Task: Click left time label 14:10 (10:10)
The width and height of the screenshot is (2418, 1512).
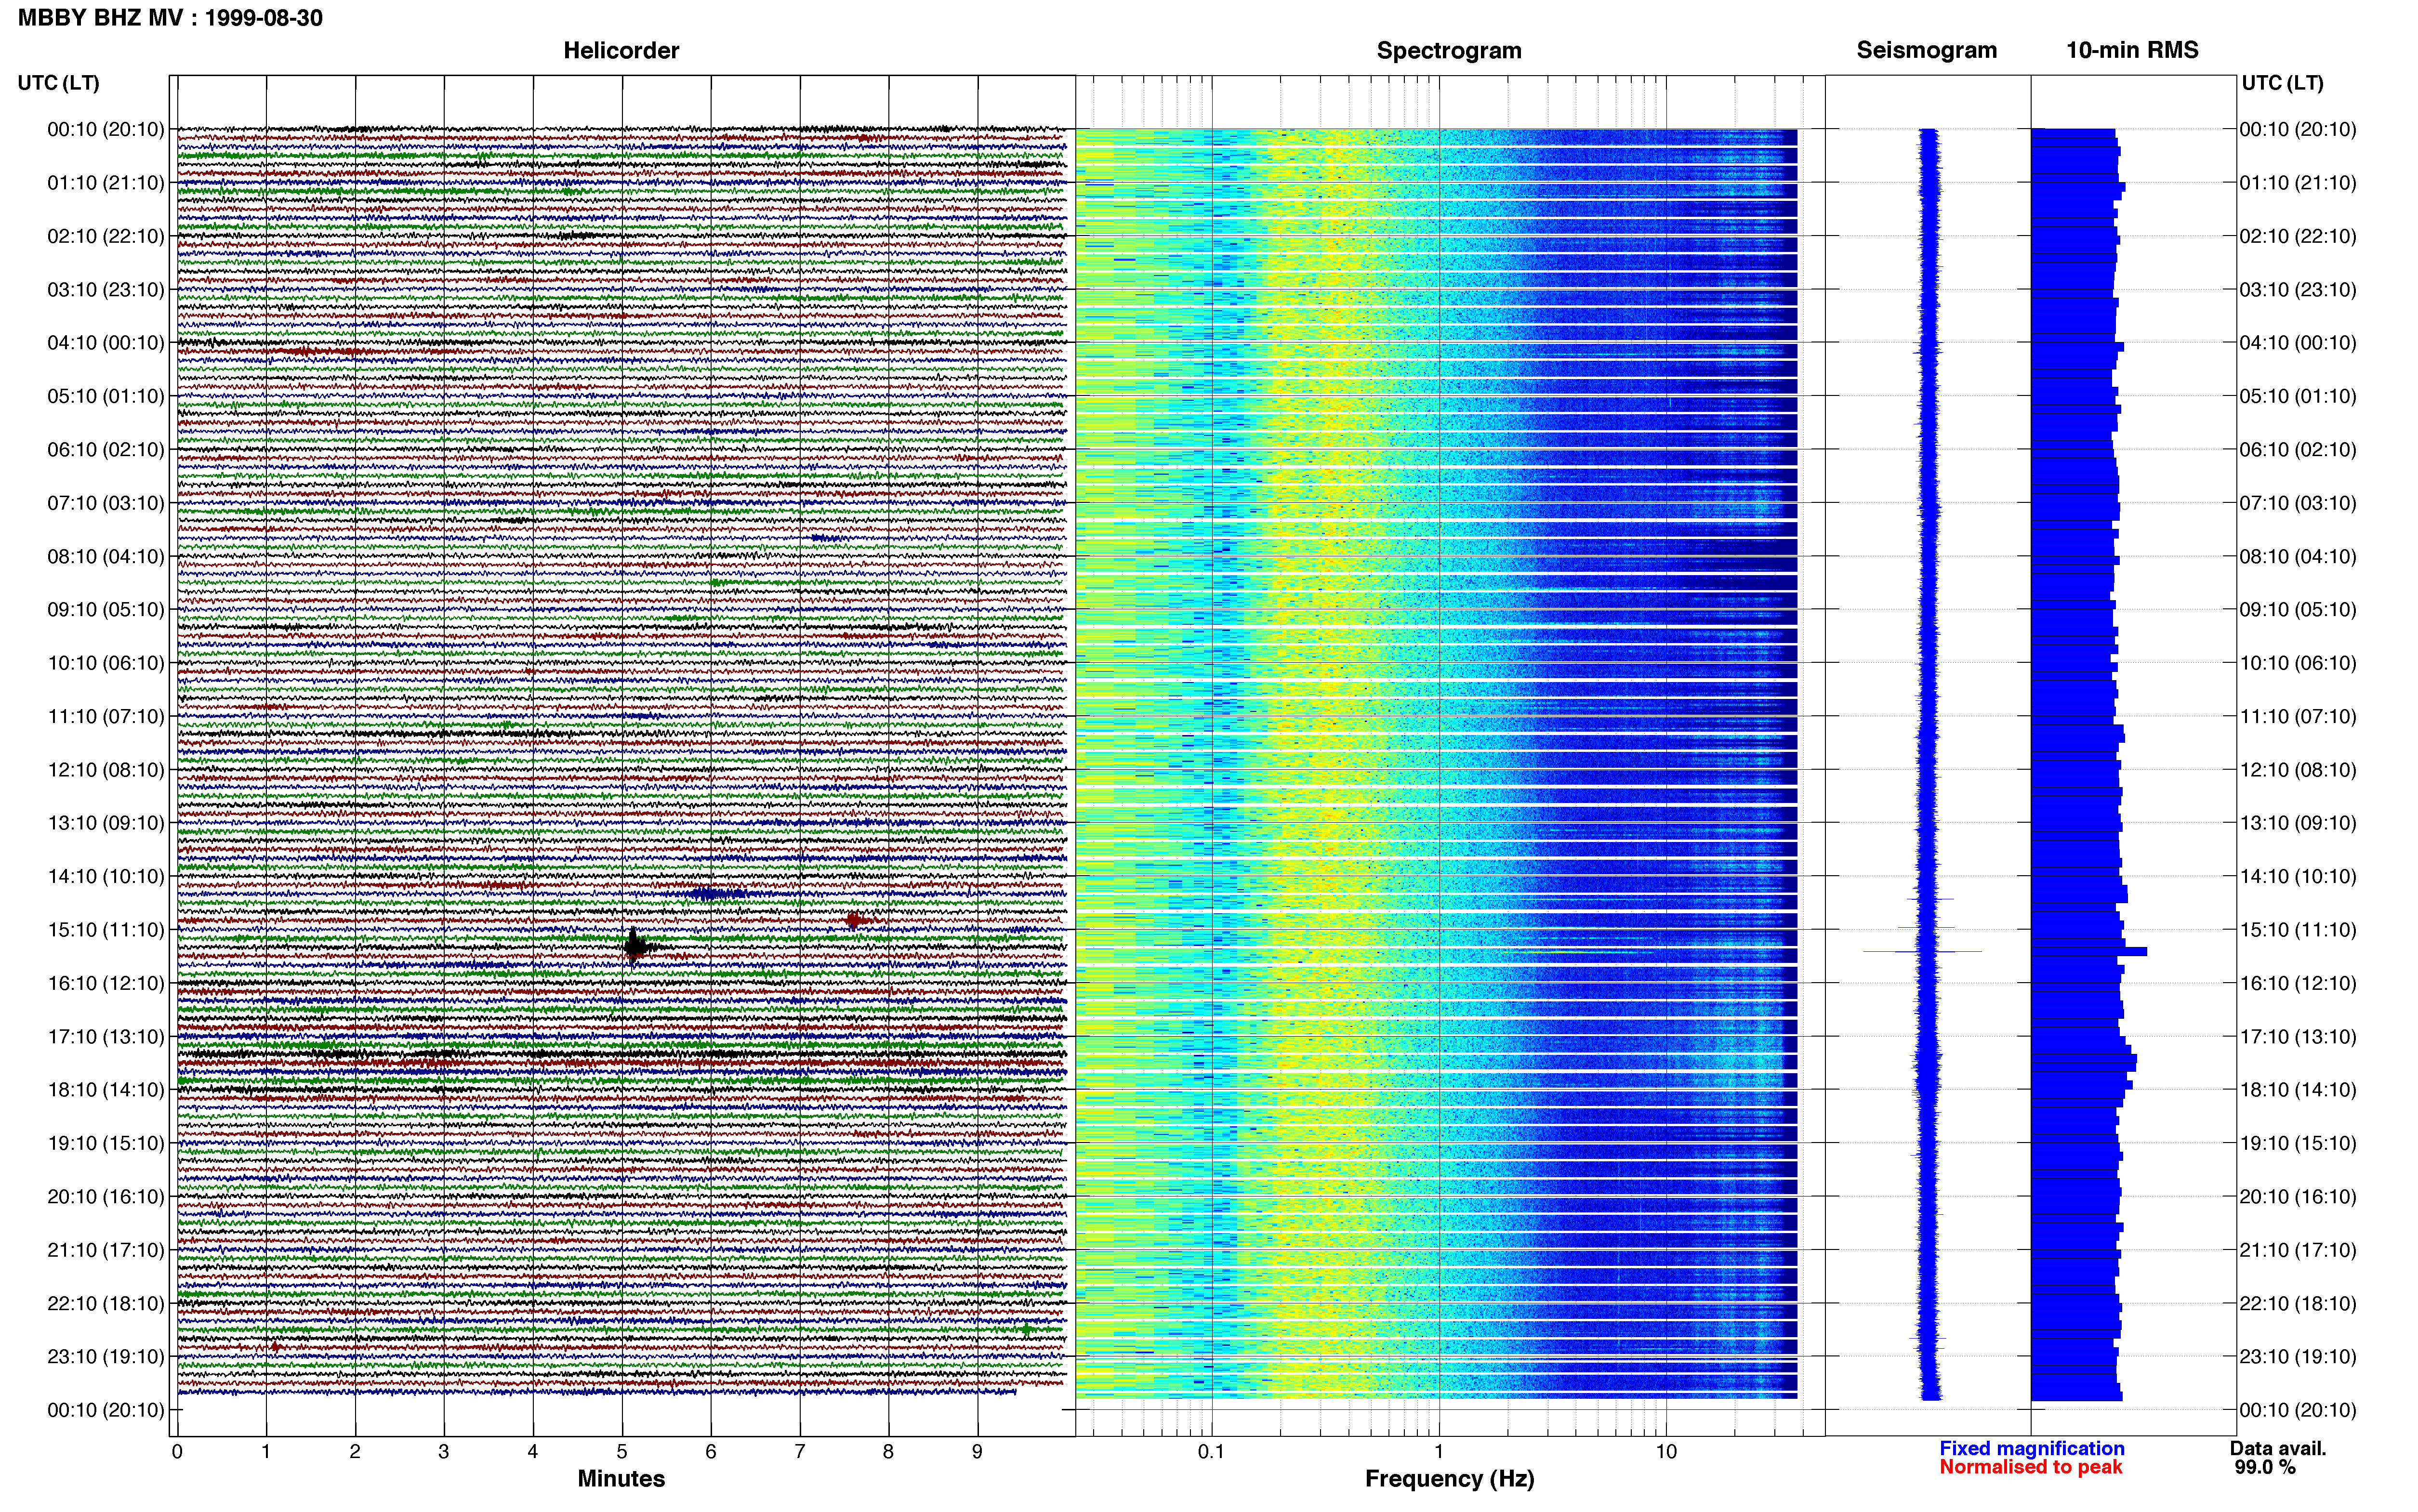Action: tap(106, 876)
